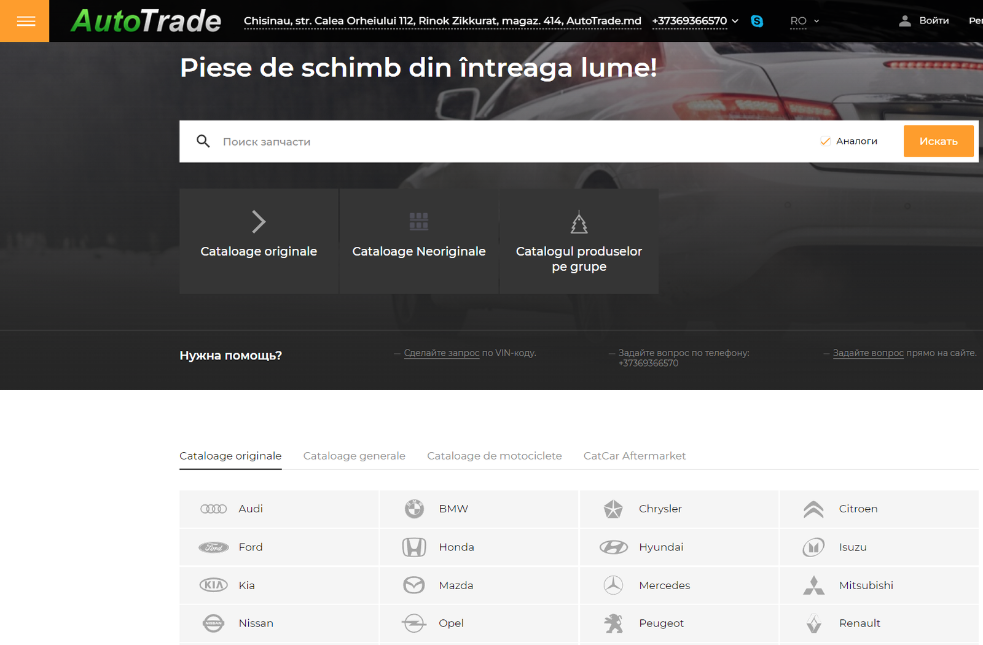
Task: Switch to CatCar Aftermarket tab
Action: tap(635, 456)
